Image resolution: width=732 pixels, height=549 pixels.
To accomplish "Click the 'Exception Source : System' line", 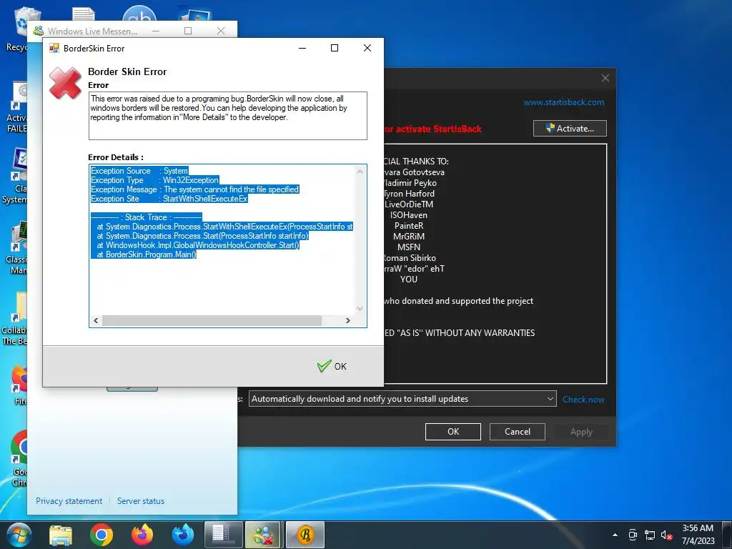I will (139, 171).
